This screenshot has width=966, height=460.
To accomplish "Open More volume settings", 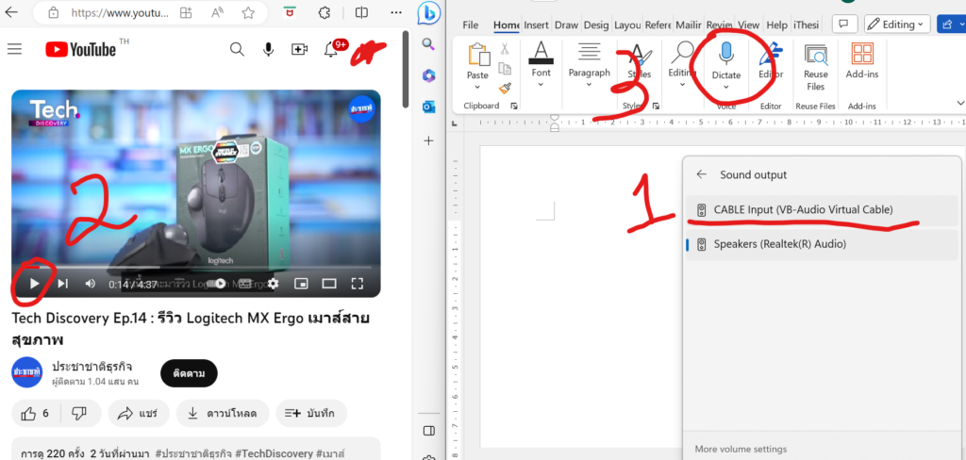I will point(741,449).
